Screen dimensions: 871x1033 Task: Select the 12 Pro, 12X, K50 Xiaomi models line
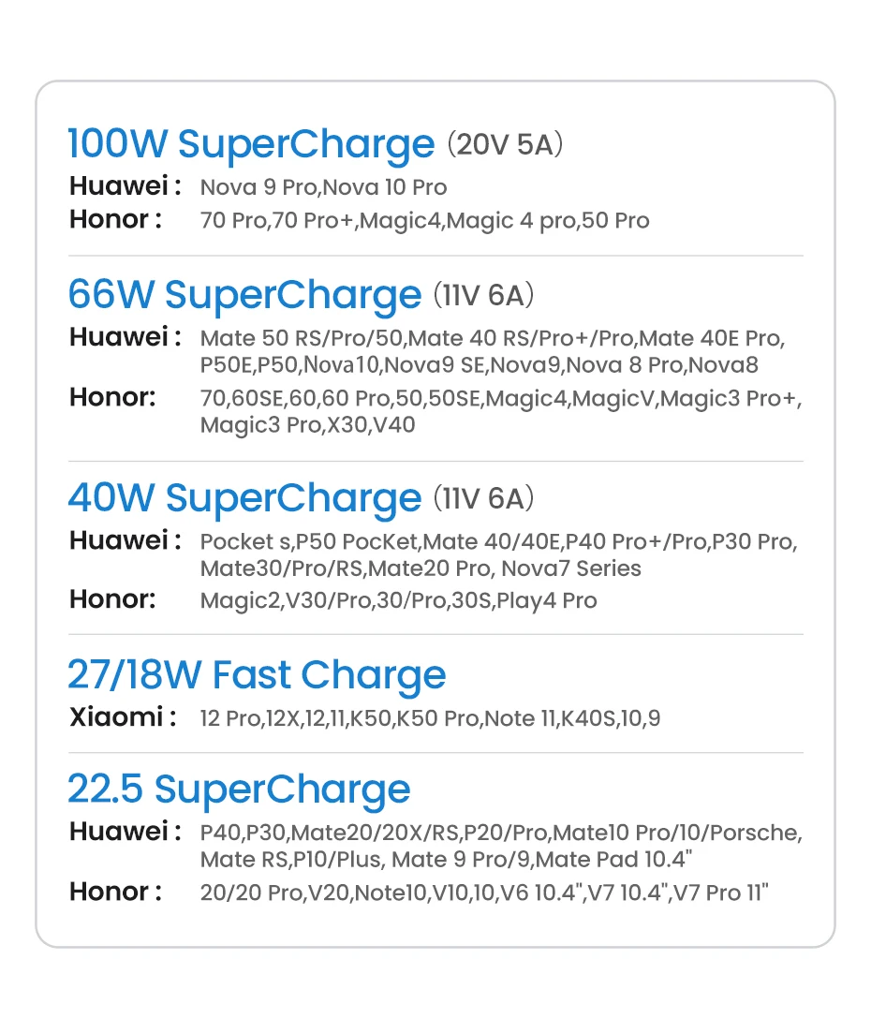pyautogui.click(x=430, y=719)
